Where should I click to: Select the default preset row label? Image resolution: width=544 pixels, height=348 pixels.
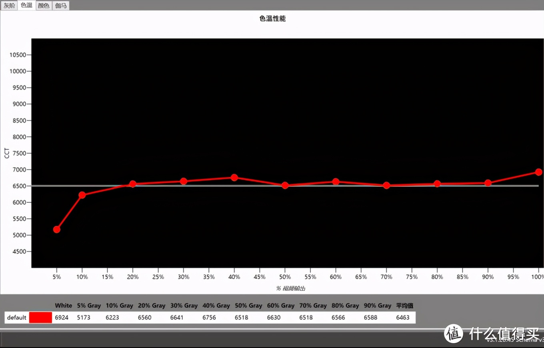coord(17,317)
